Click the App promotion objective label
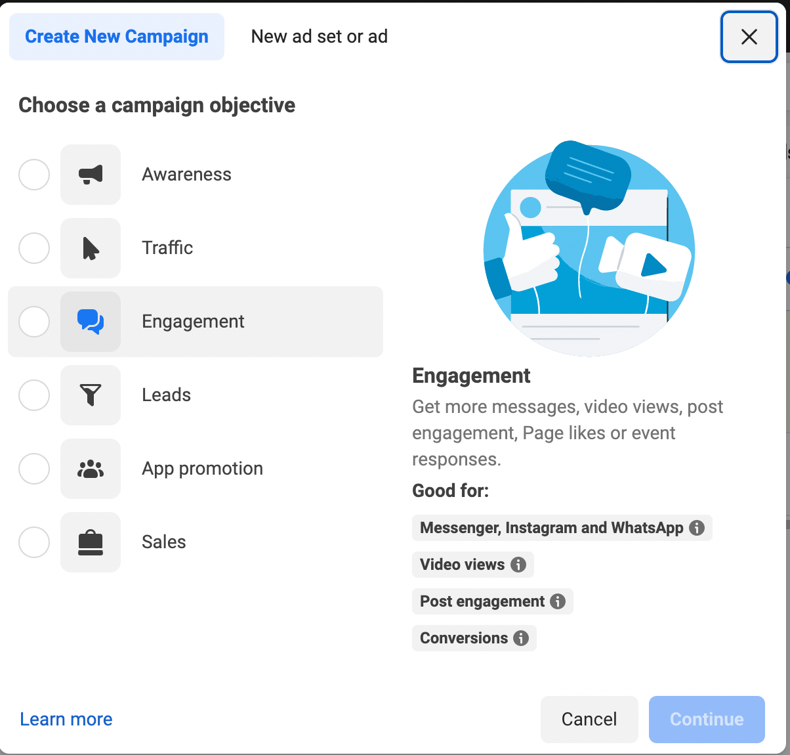 [x=203, y=469]
